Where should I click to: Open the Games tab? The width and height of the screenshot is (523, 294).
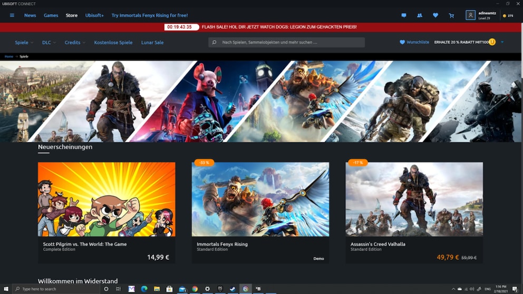tap(51, 15)
